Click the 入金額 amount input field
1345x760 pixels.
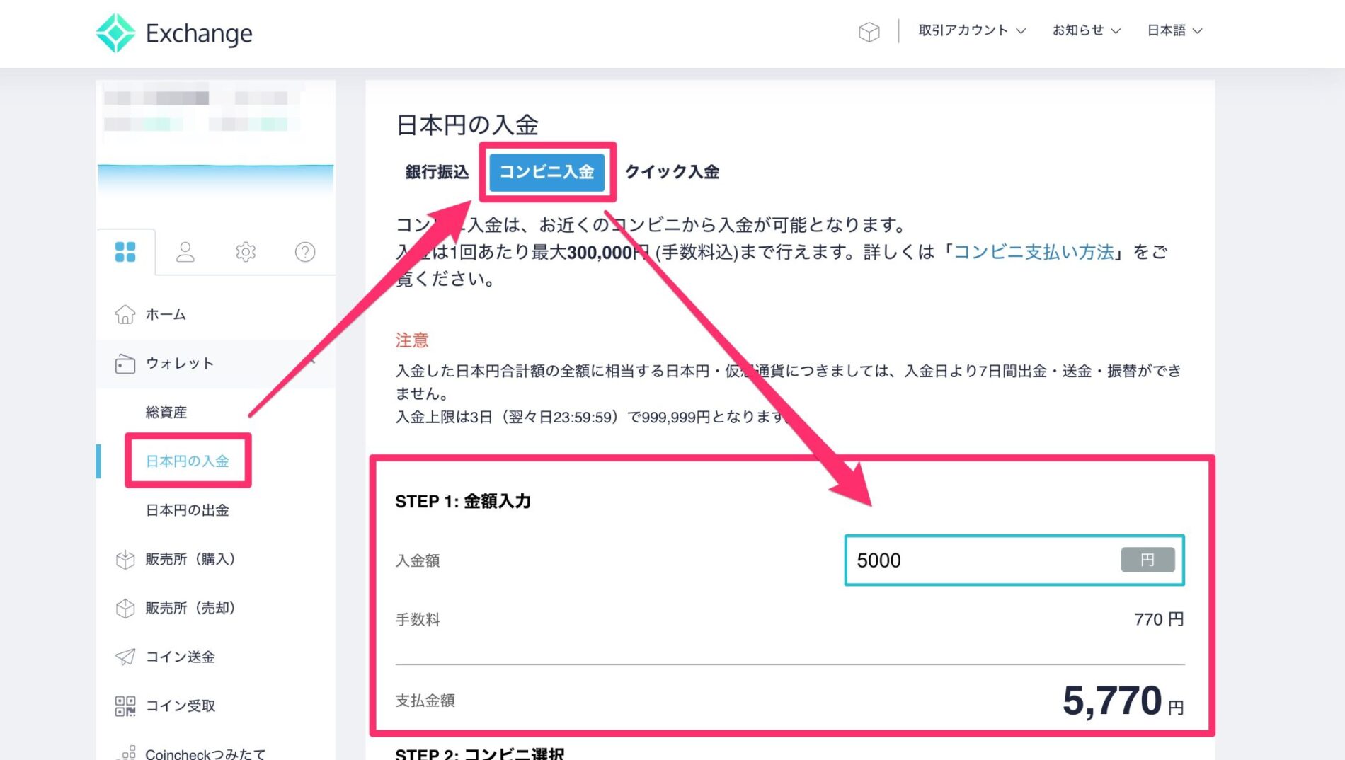coord(1014,560)
